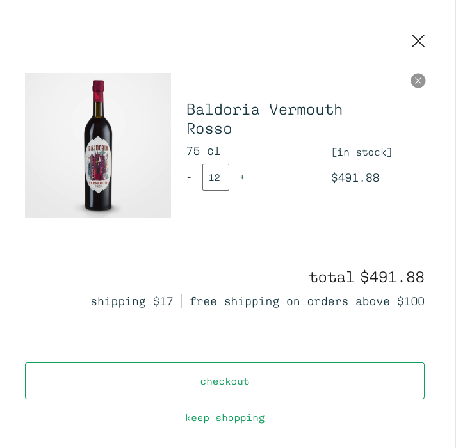Click the shipping $17 text
Image resolution: width=456 pixels, height=448 pixels.
132,301
